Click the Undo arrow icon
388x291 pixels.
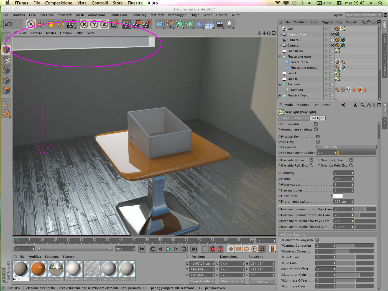8,24
